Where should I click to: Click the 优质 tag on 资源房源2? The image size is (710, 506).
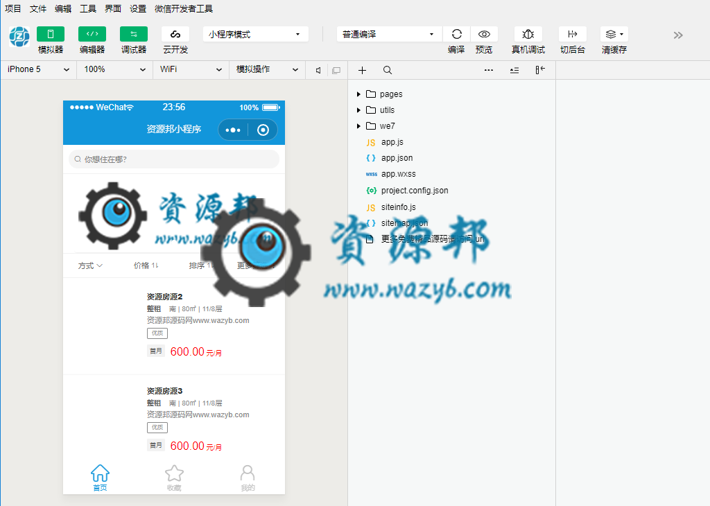[157, 333]
